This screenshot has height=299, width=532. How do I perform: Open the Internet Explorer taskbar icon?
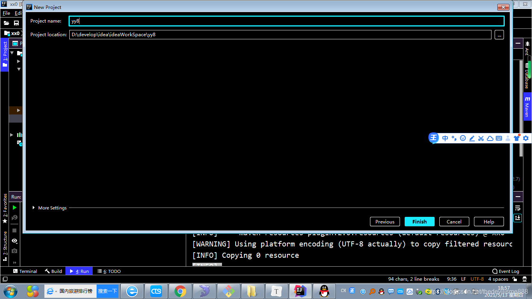[x=132, y=291]
